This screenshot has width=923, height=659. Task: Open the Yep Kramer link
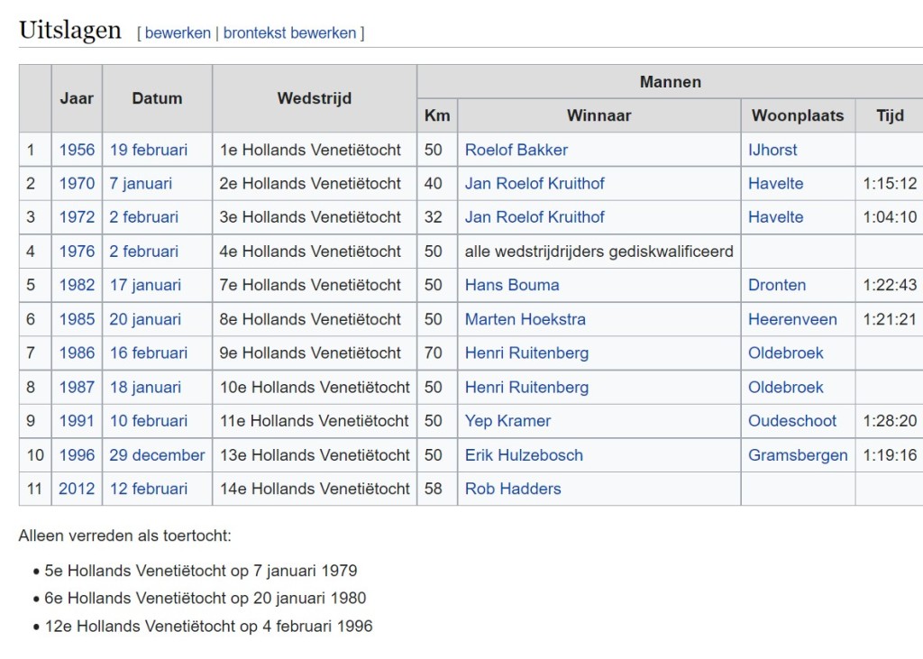(508, 420)
